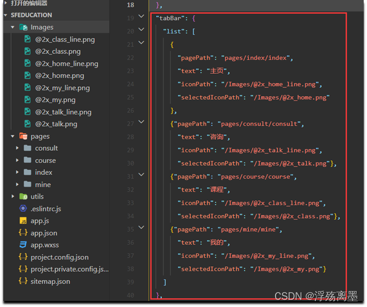
Task: Open the .eslintrc.js file
Action: [x=46, y=209]
